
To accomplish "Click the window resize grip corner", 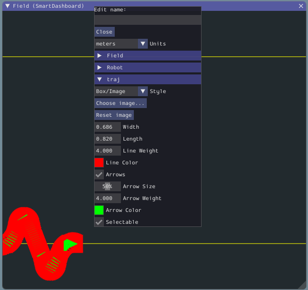I will pos(302,285).
